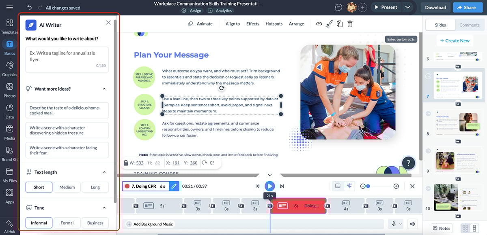This screenshot has width=487, height=235.
Task: Switch to the Comments tab
Action: coord(469,25)
